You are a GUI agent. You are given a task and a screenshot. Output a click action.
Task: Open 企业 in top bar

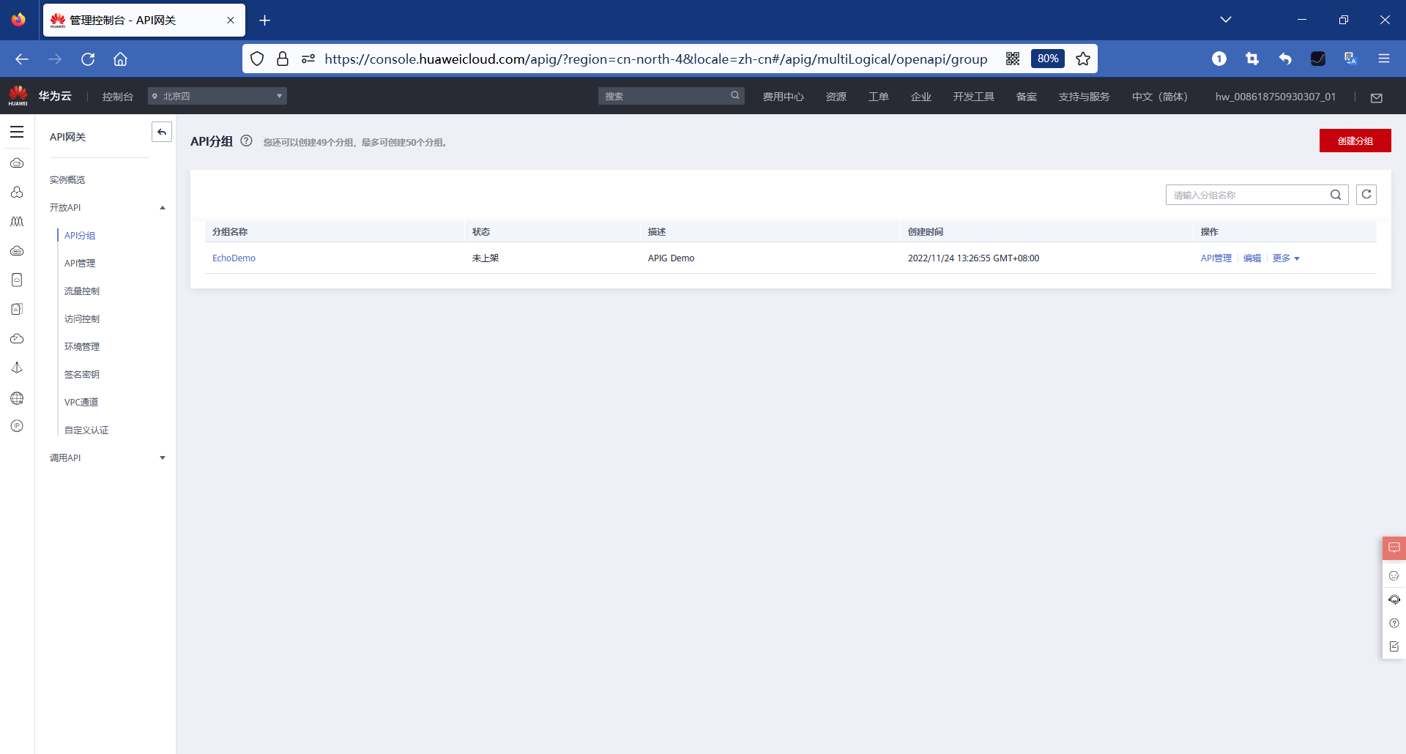coord(921,97)
